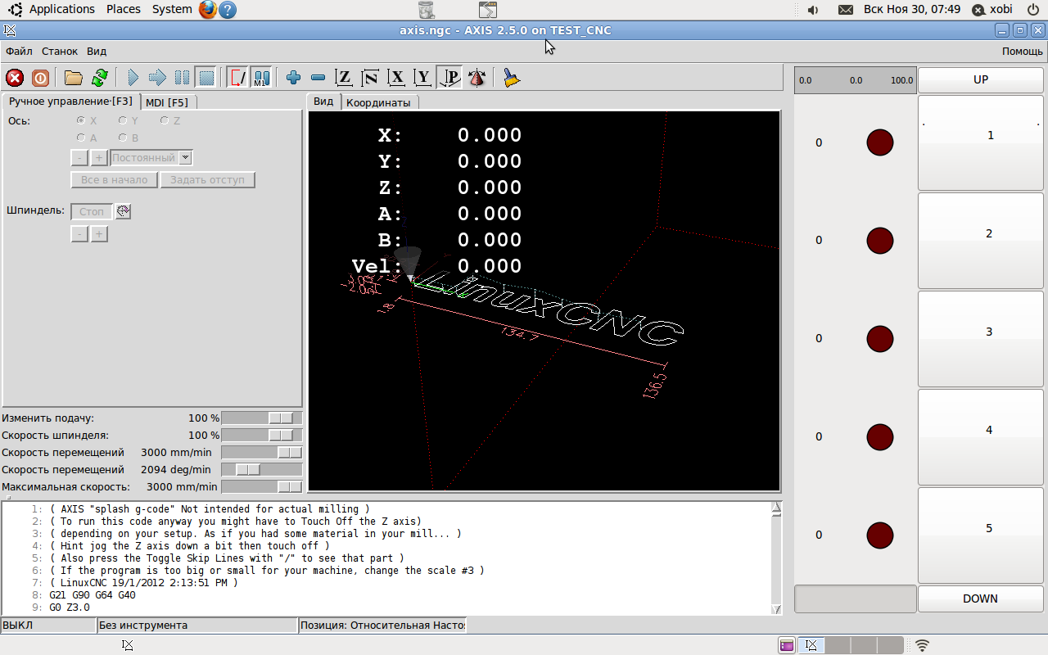Click the Задать отступ button
Viewport: 1048px width, 655px height.
(x=207, y=179)
